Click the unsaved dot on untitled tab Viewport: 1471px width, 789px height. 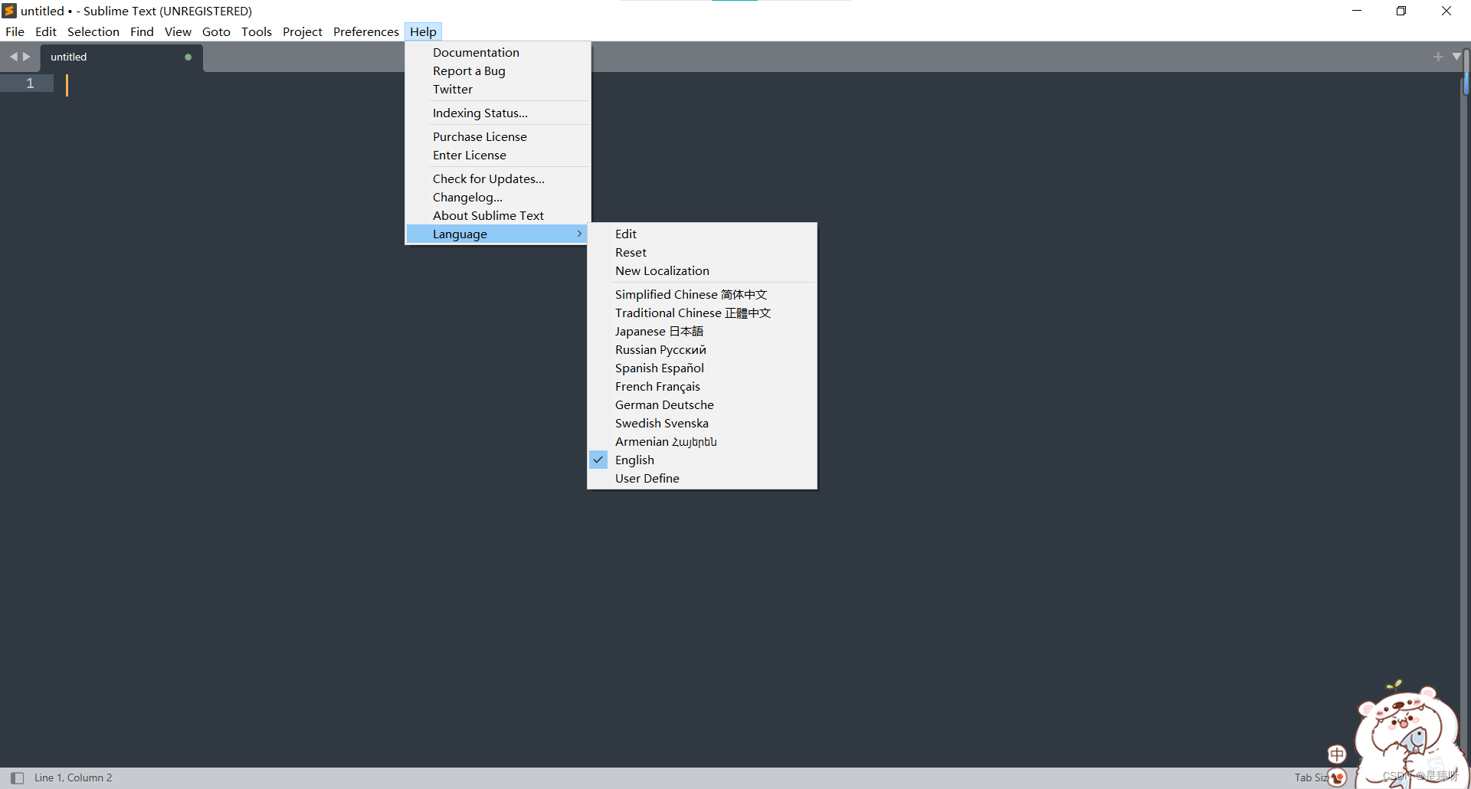tap(188, 57)
